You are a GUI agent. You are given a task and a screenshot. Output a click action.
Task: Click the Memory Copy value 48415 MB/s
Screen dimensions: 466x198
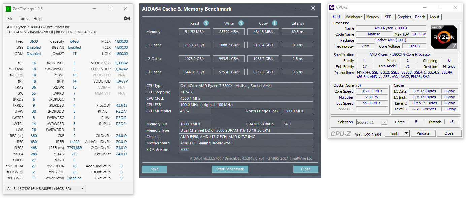[x=263, y=32]
